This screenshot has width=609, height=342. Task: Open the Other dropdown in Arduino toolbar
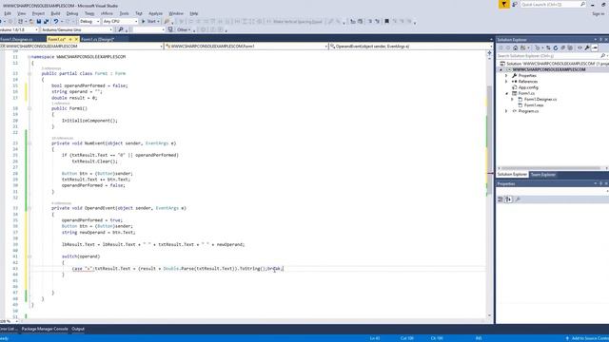(184, 29)
